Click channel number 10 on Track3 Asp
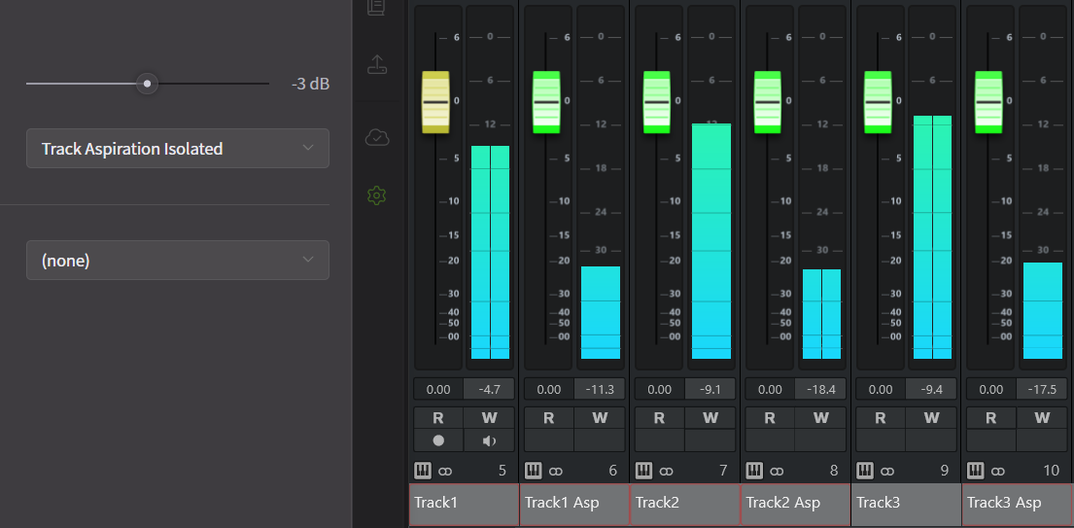Image resolution: width=1074 pixels, height=528 pixels. (x=1051, y=471)
